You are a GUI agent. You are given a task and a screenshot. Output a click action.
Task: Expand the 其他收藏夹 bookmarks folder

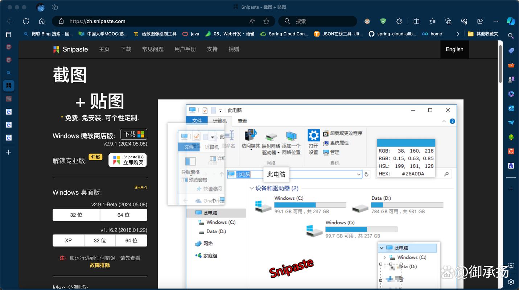[x=483, y=34]
